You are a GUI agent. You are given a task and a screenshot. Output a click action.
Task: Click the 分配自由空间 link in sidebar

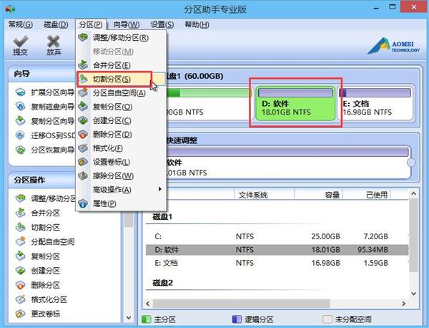[52, 241]
